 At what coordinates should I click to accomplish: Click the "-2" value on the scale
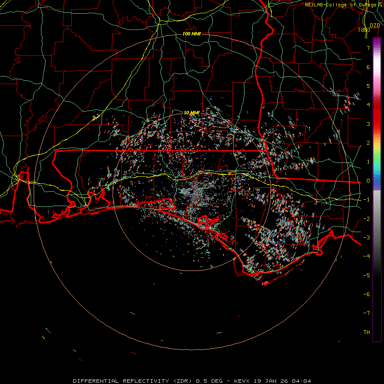367,219
